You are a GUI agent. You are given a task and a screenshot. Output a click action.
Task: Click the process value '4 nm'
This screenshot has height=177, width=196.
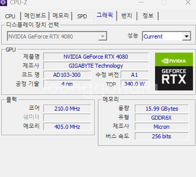click(67, 84)
